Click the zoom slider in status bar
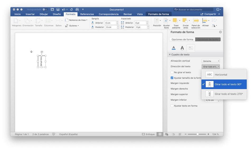 point(197,134)
